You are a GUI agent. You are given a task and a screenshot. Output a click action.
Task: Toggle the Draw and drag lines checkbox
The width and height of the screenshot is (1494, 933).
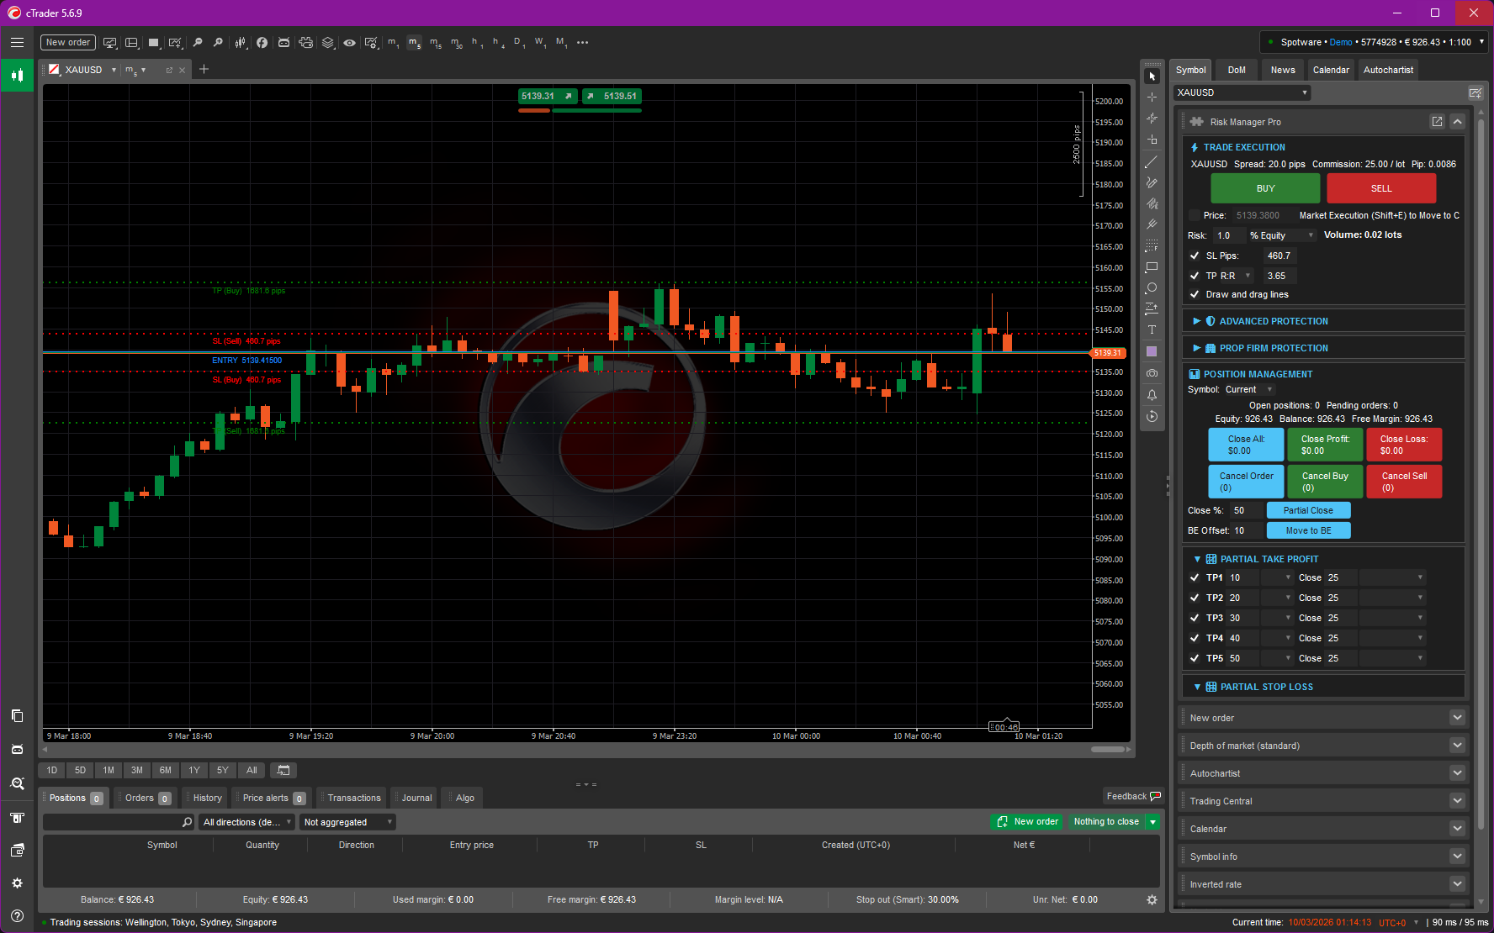pos(1195,294)
